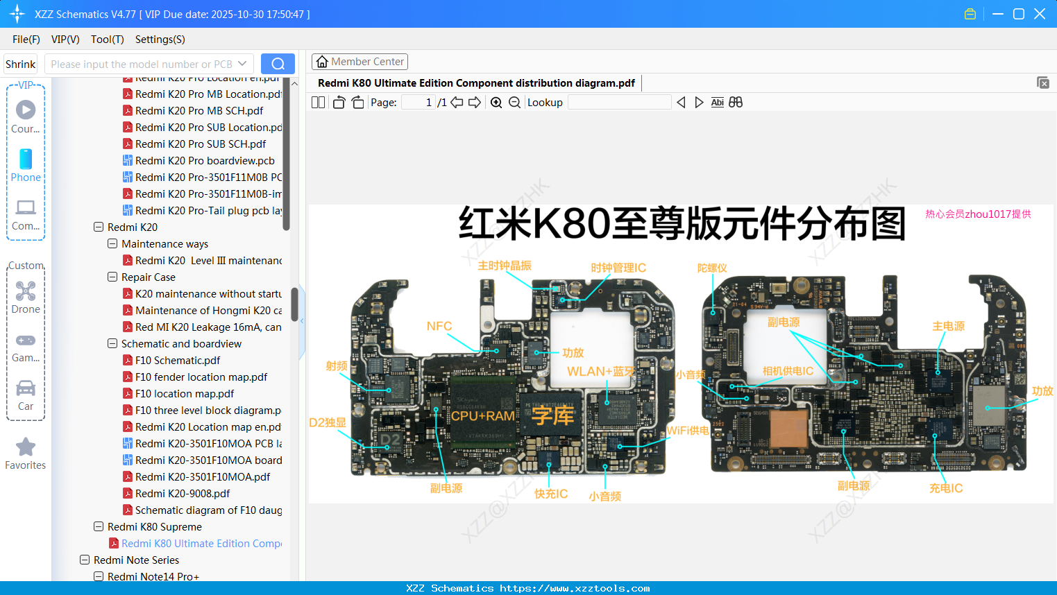Screen dimensions: 1057x595
Task: Click the Car schematics icon
Action: (x=25, y=388)
